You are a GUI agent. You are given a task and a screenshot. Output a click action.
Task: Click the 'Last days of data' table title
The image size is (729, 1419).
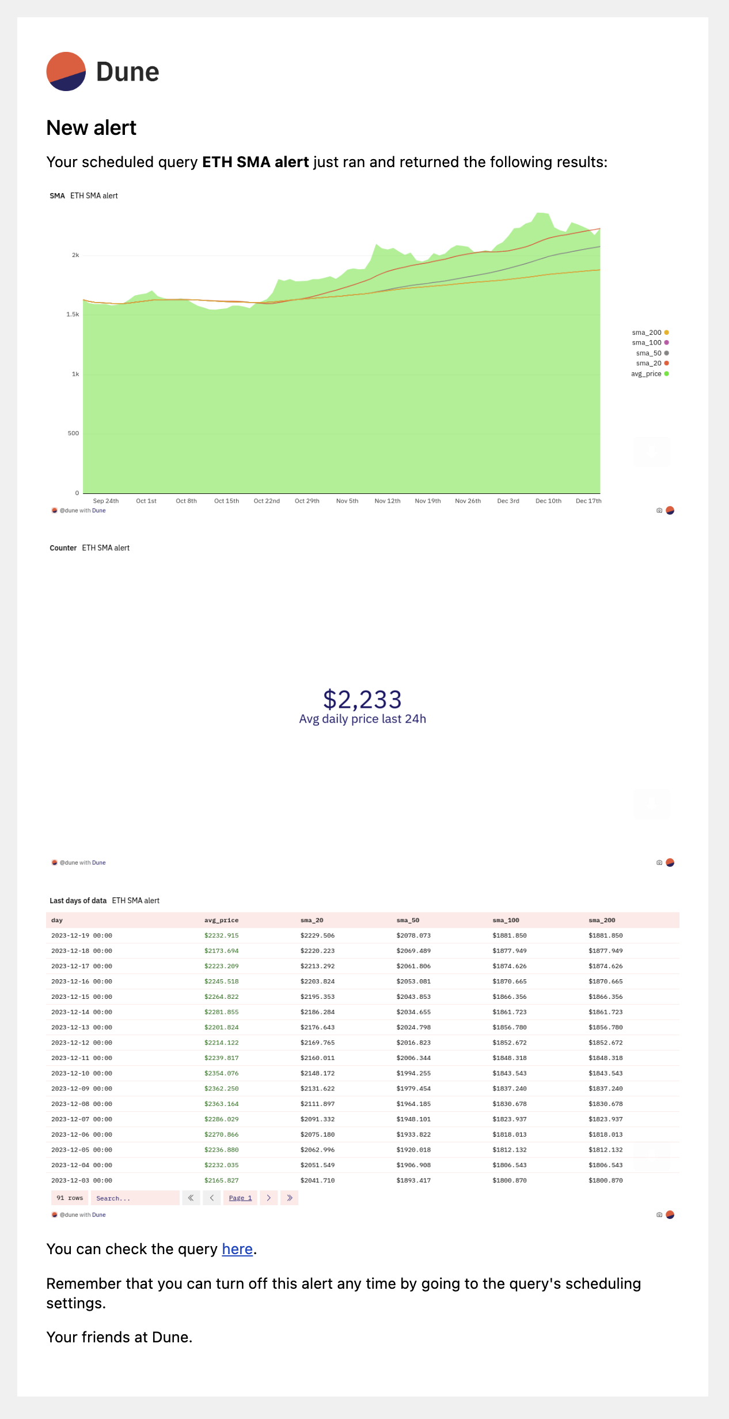78,901
